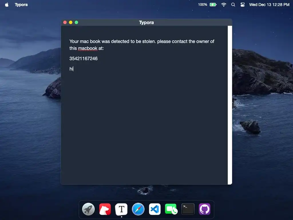Open Visual Studio Code from the Dock
This screenshot has height=220, width=293.
155,209
